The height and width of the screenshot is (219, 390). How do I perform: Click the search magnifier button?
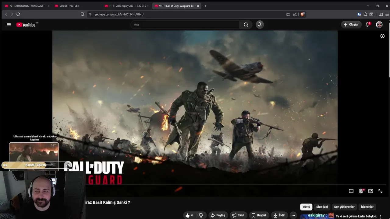(246, 25)
